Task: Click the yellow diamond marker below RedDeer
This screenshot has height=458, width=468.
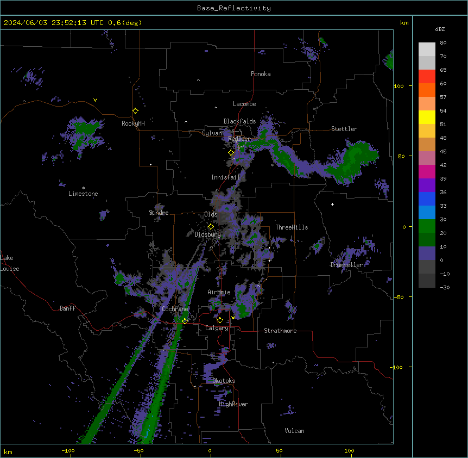Action: click(x=231, y=153)
